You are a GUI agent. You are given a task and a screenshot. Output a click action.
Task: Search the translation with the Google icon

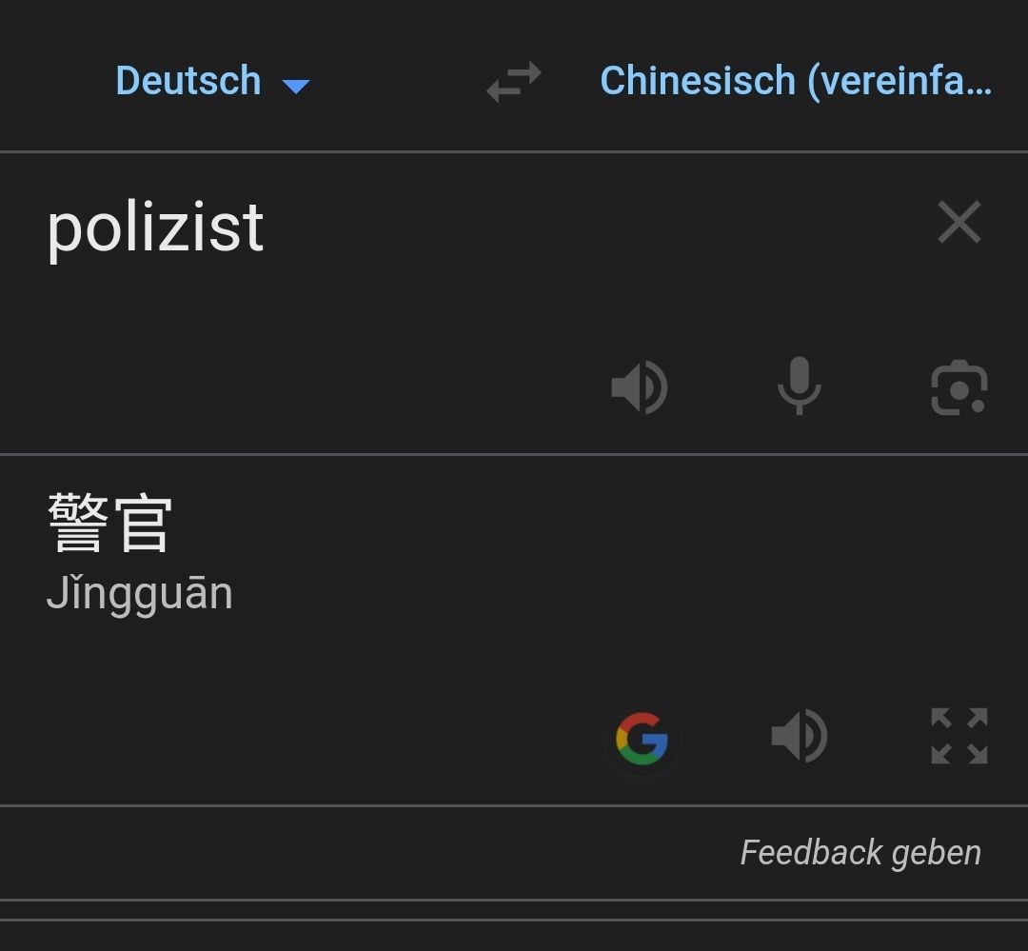[x=642, y=739]
